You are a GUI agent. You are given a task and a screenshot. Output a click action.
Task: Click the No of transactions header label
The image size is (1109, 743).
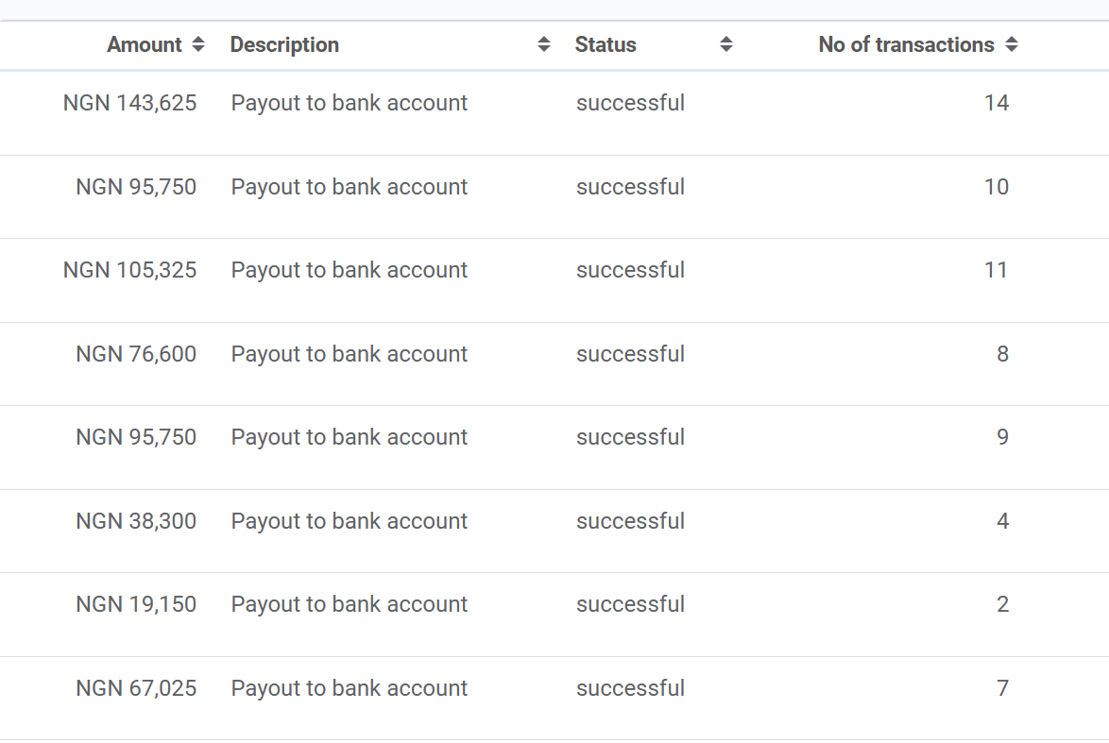coord(906,44)
